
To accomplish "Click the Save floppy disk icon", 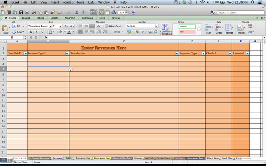I will pyautogui.click(x=21, y=12).
